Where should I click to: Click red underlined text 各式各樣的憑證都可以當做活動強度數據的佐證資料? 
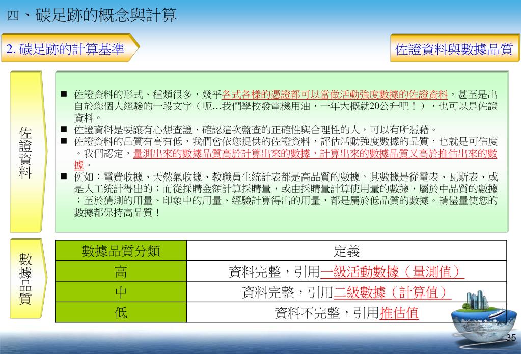coord(335,95)
